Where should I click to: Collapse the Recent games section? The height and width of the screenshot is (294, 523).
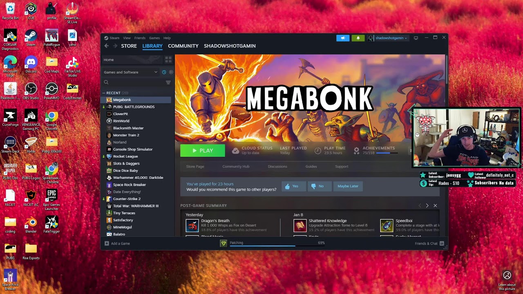pyautogui.click(x=104, y=93)
